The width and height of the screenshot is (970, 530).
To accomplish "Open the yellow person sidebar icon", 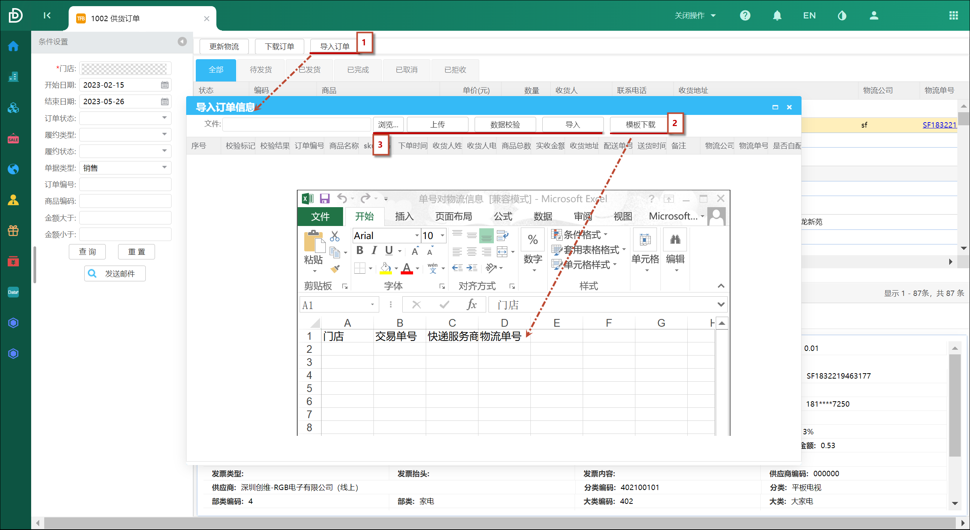I will click(13, 200).
